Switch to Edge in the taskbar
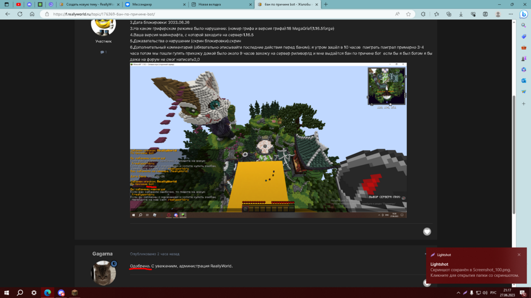531x298 pixels. [47, 293]
